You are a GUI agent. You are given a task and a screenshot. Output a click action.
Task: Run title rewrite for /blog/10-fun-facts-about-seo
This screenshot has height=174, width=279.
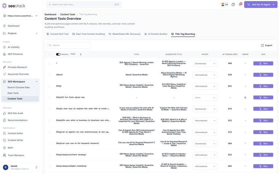tap(263, 97)
